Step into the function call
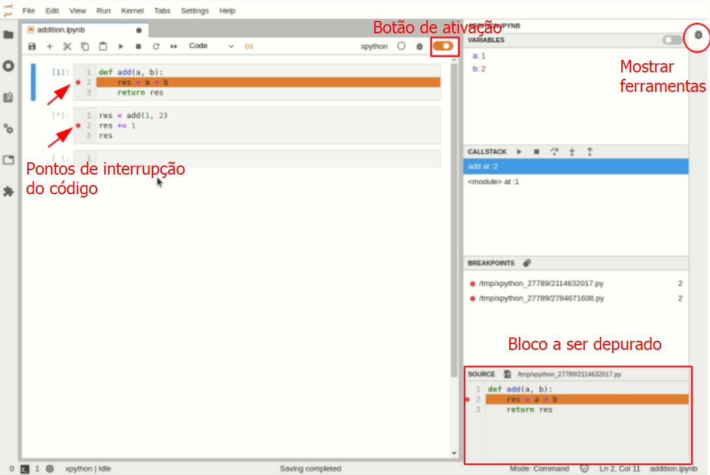Screen dimensions: 710x475 (x=572, y=152)
